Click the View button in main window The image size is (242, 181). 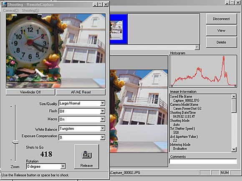pos(221,31)
